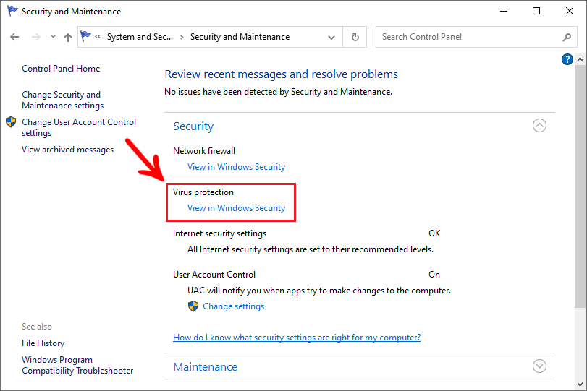587x391 pixels.
Task: Click Change settings under User Account Control
Action: click(x=234, y=306)
